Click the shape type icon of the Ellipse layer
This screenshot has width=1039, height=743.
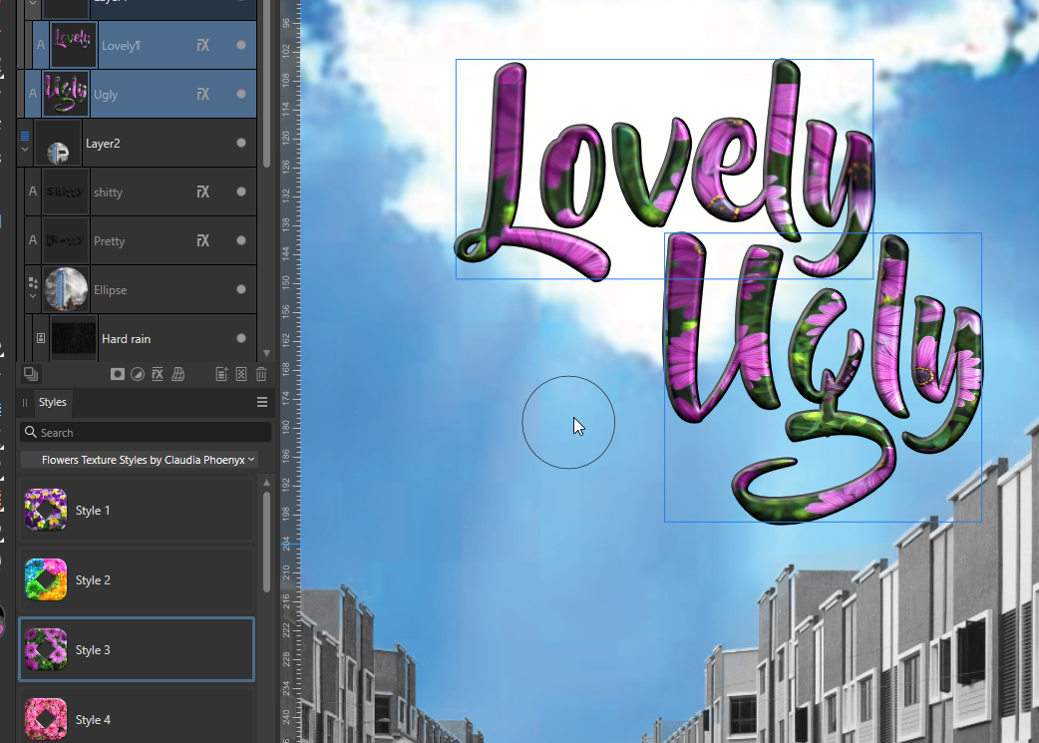click(x=33, y=283)
